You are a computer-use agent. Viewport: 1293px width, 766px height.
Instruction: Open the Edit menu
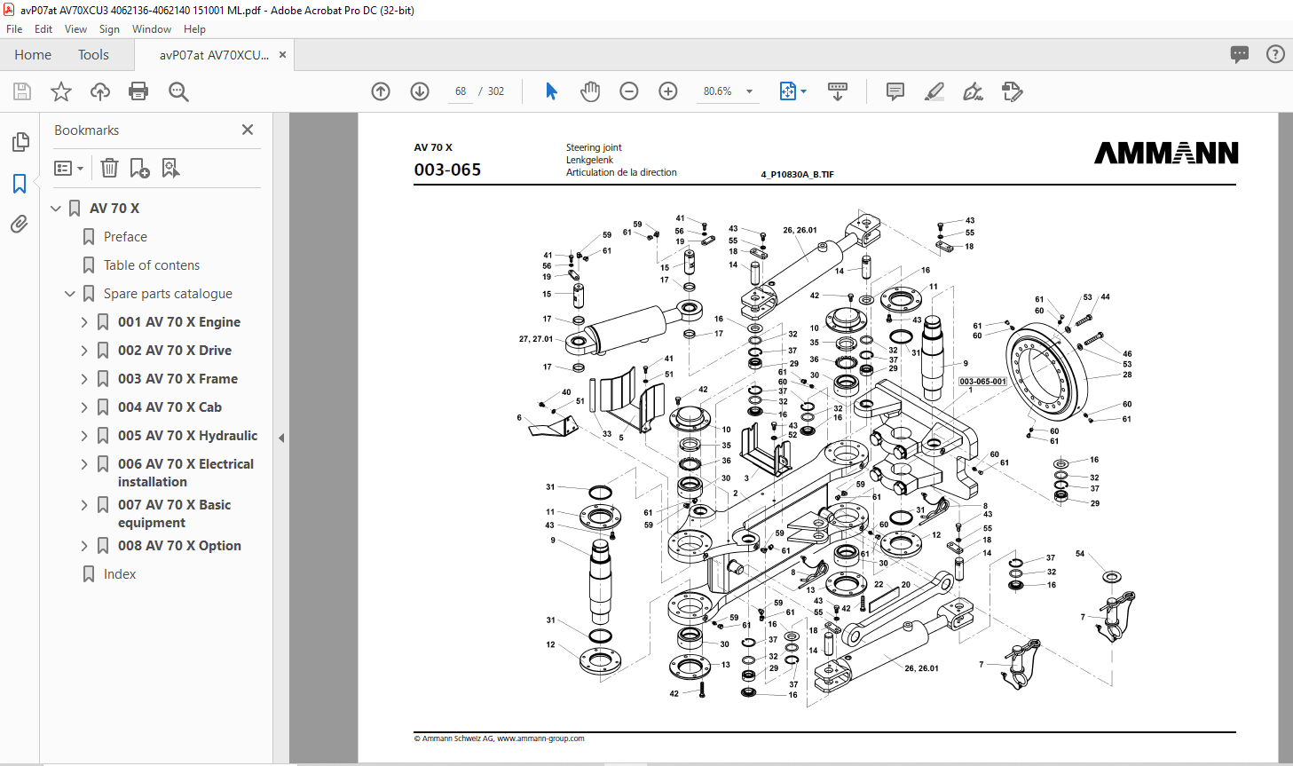click(43, 29)
